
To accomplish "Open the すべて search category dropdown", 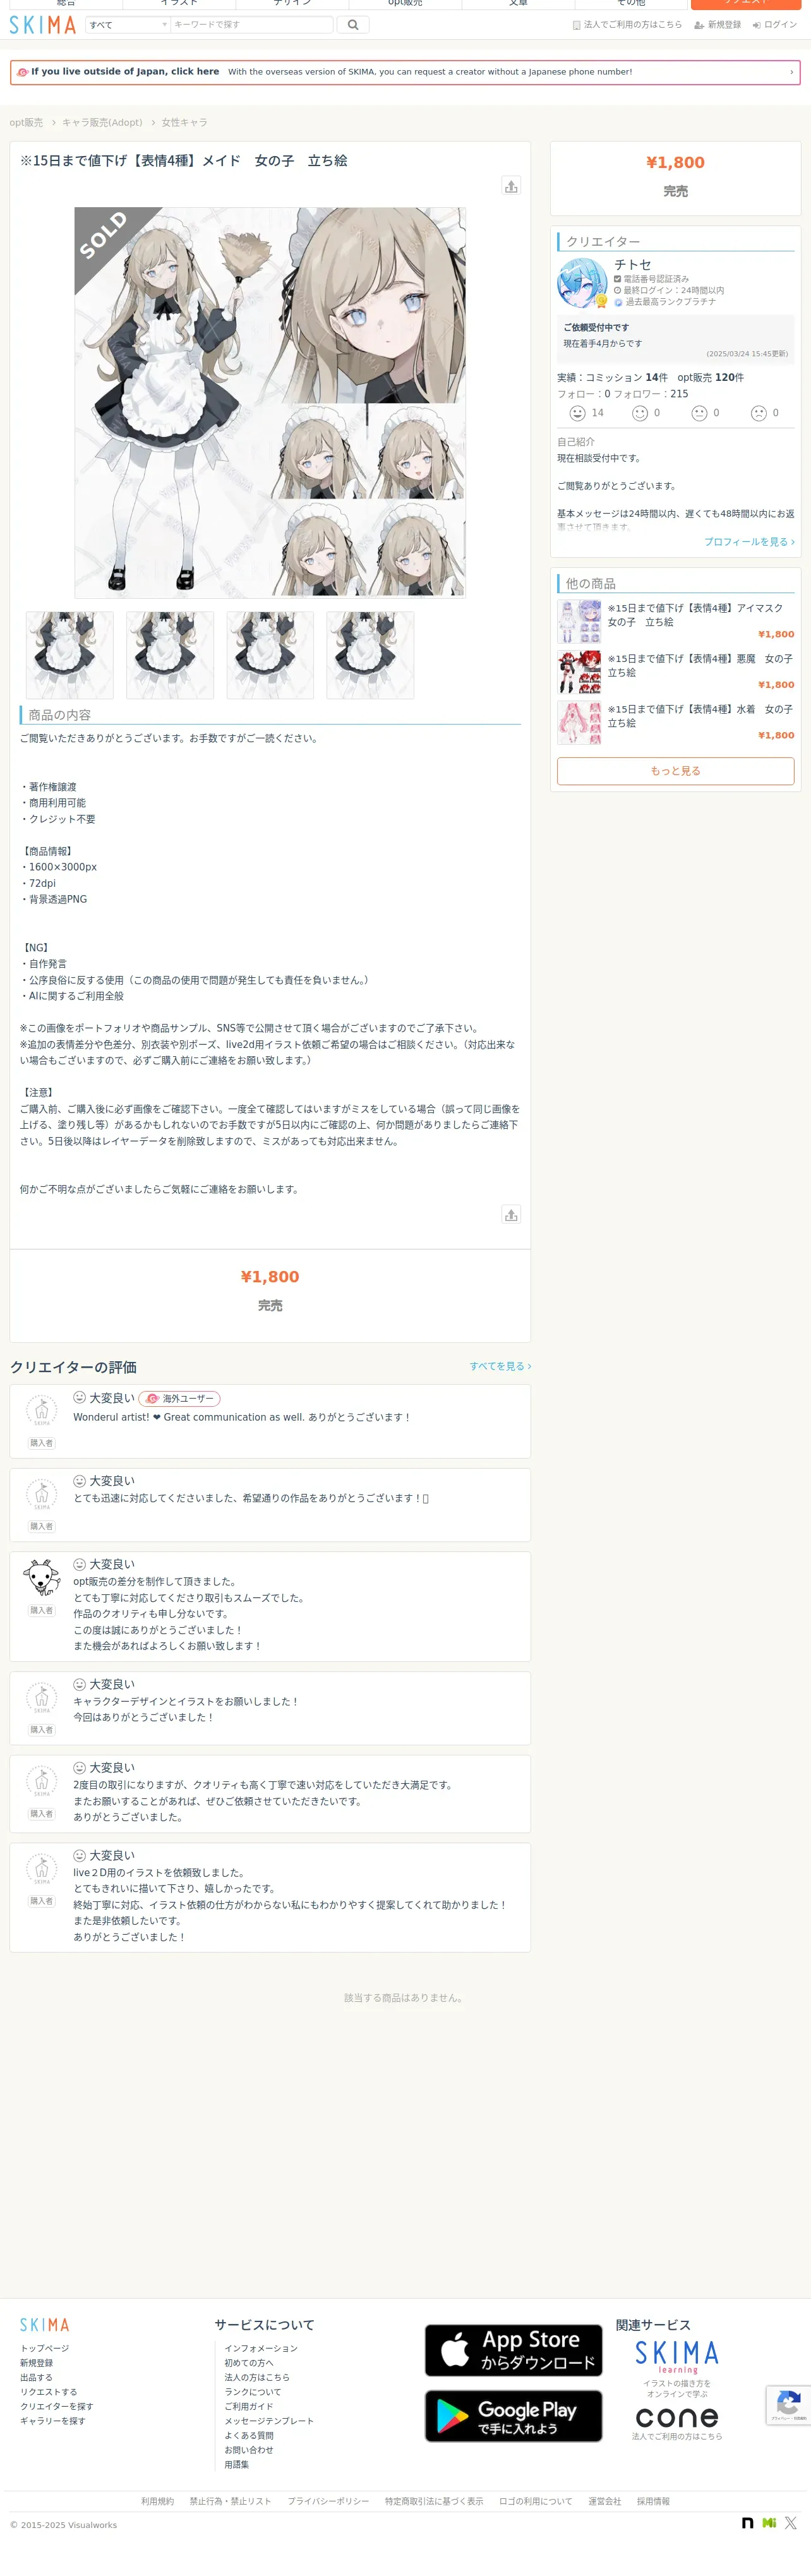I will coord(128,25).
